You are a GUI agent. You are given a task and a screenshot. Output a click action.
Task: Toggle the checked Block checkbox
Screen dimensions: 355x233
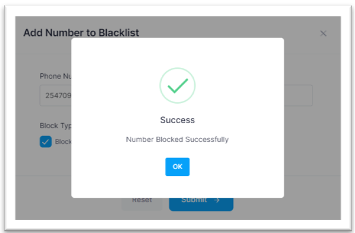45,142
